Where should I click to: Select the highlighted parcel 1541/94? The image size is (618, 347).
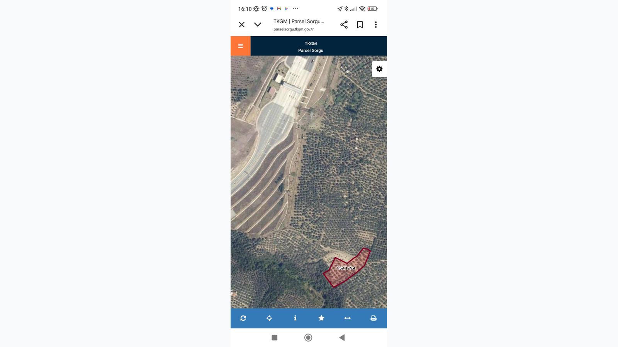346,268
